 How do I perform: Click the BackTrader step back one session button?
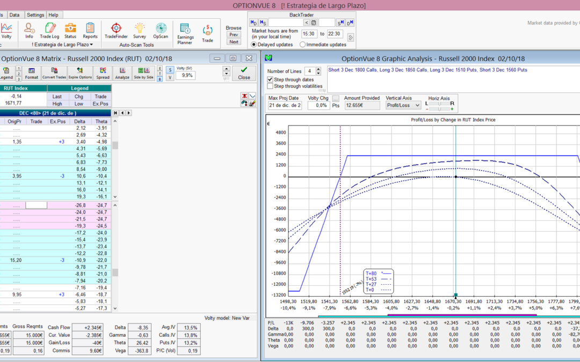263,23
